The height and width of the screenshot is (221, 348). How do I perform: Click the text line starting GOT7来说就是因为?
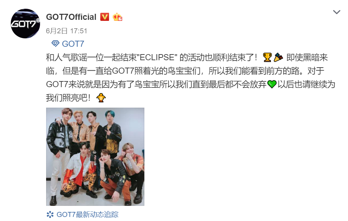coord(190,84)
